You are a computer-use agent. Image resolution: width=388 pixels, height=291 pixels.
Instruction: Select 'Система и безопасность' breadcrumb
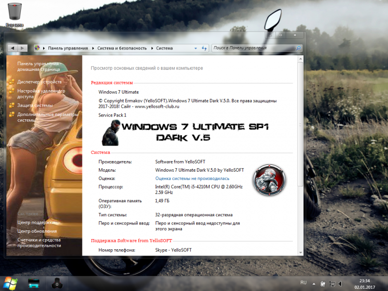point(122,48)
